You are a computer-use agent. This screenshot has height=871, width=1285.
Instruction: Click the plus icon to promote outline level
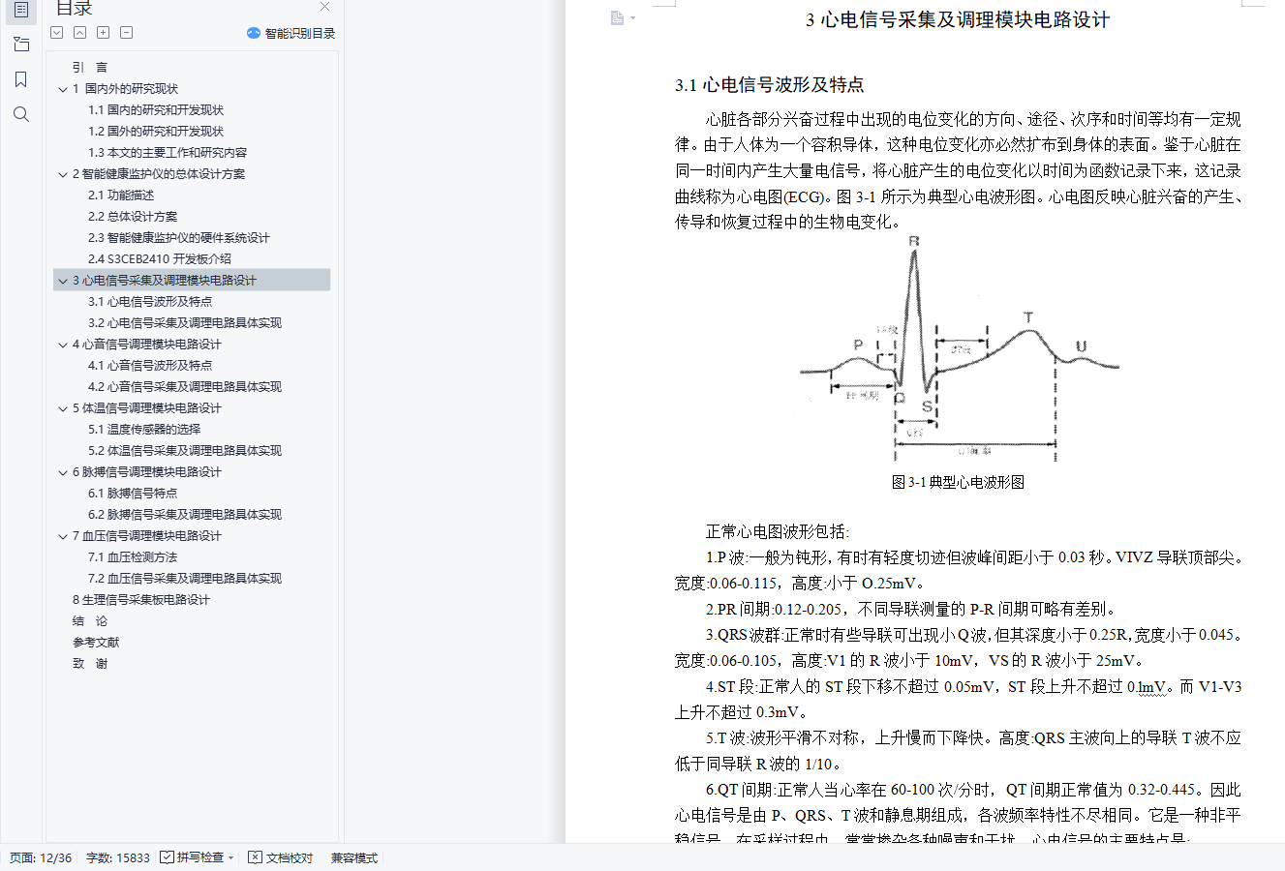tap(104, 33)
